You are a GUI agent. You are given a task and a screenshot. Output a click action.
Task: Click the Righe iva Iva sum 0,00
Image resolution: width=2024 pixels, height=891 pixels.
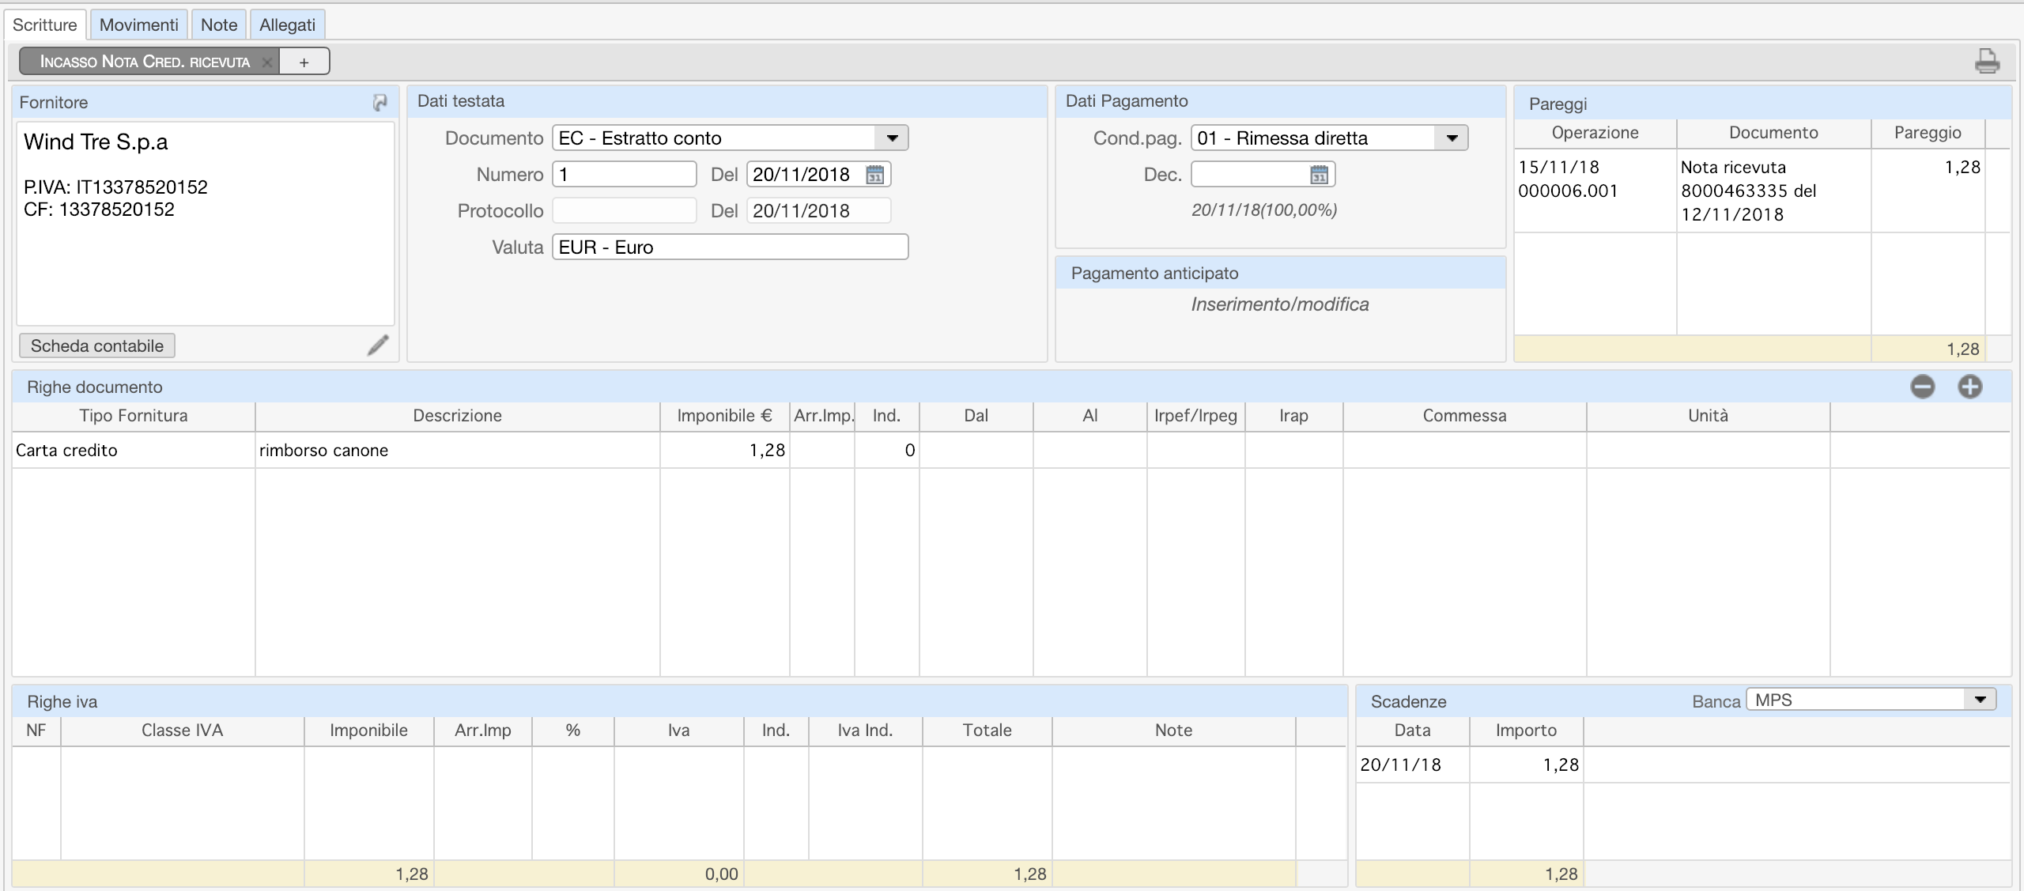click(679, 874)
